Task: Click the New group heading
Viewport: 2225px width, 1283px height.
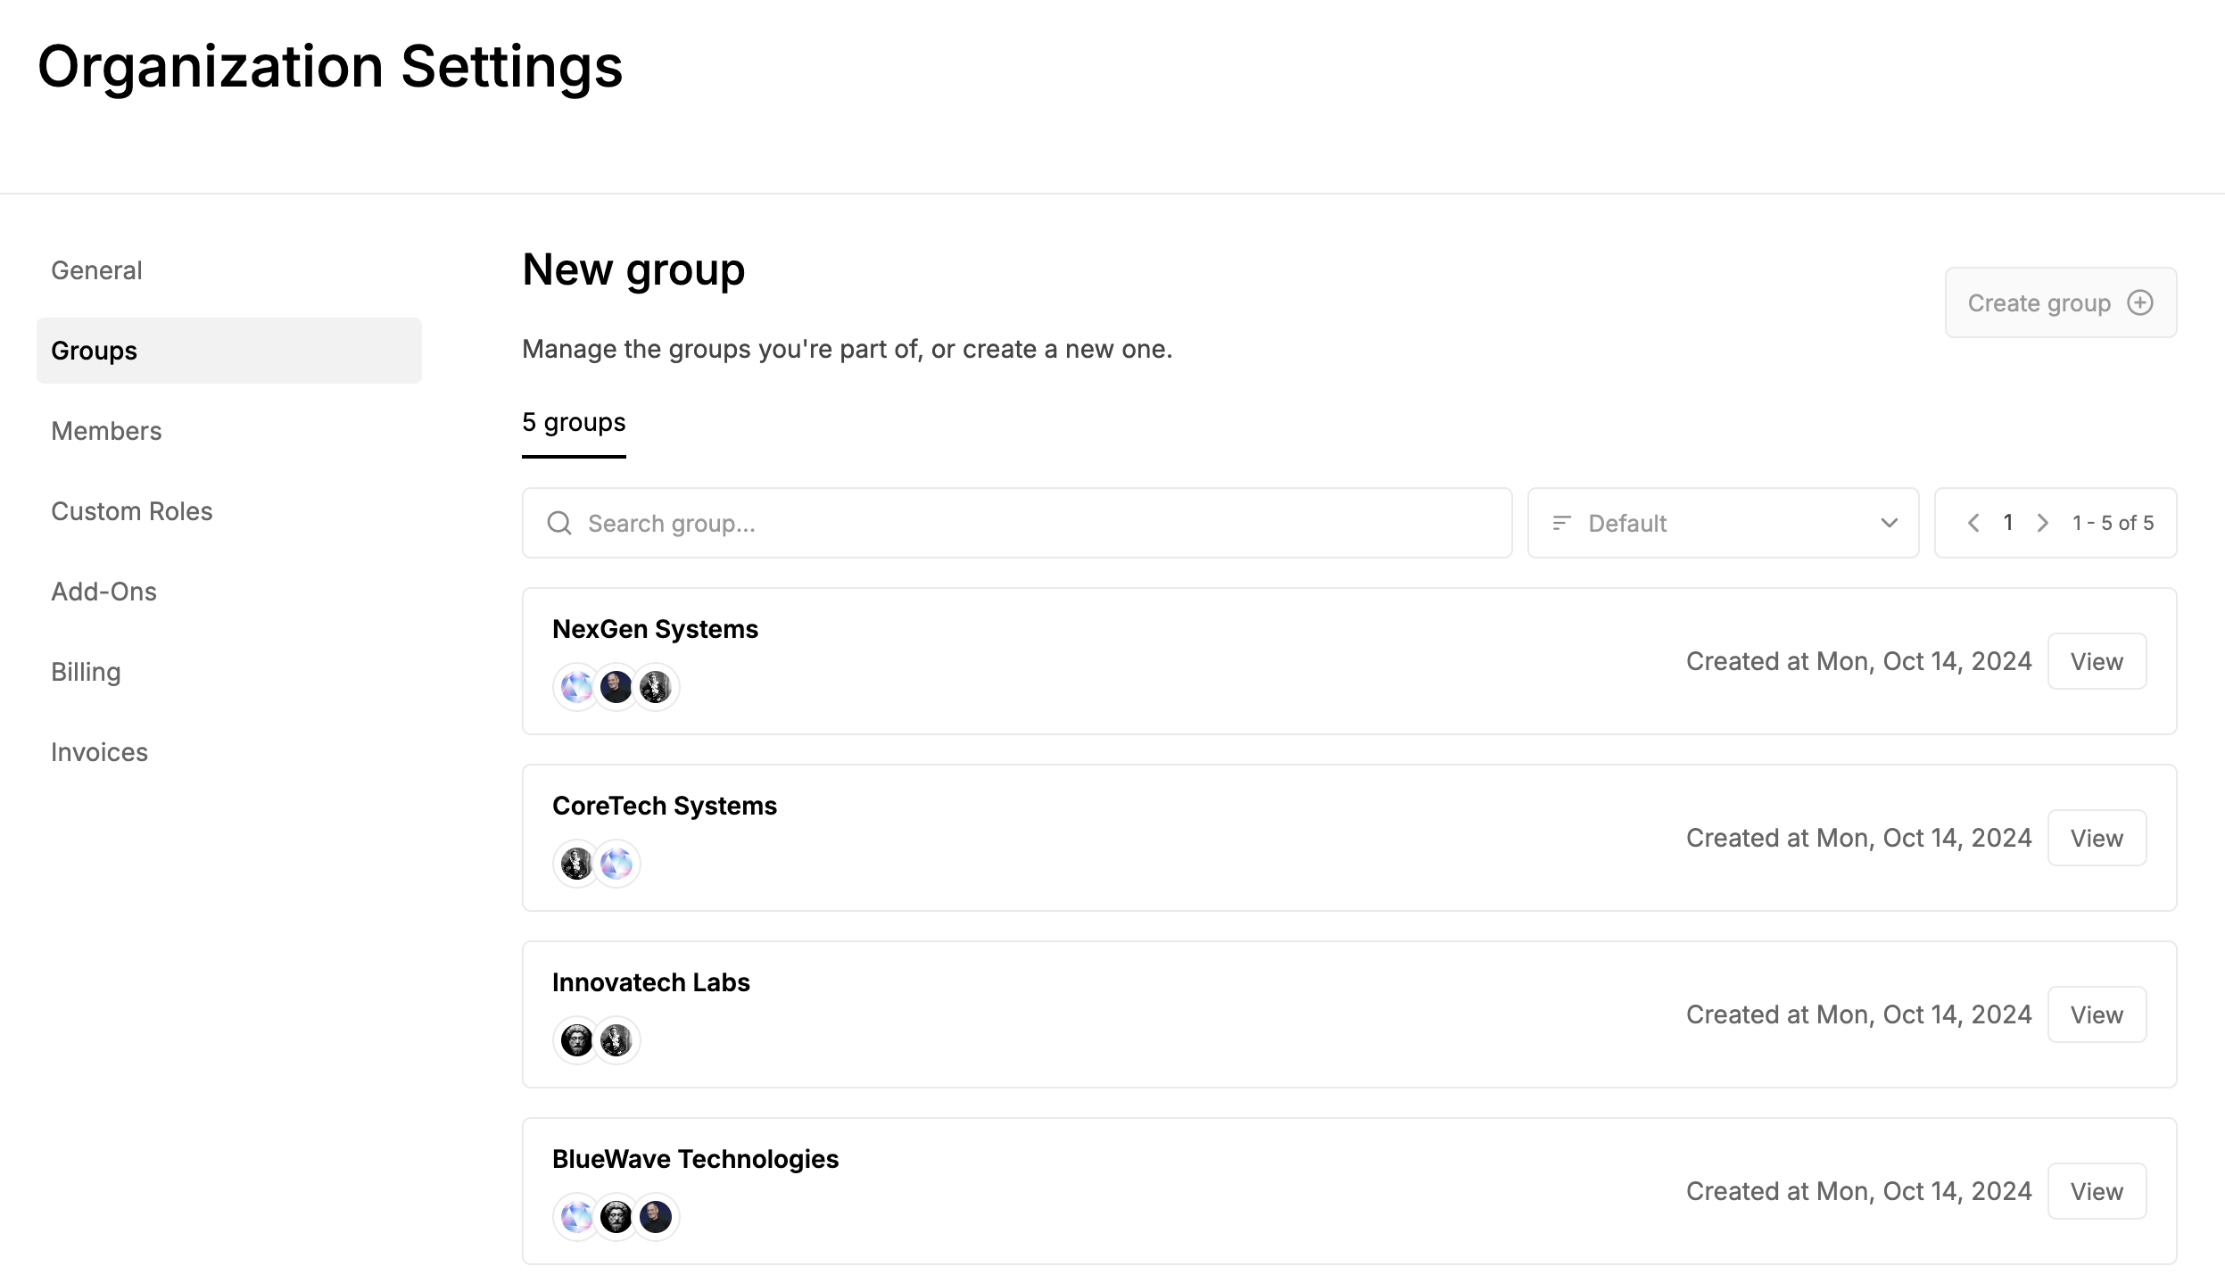Action: coord(633,270)
